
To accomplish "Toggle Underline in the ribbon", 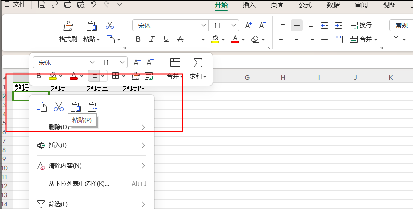I will [x=166, y=39].
